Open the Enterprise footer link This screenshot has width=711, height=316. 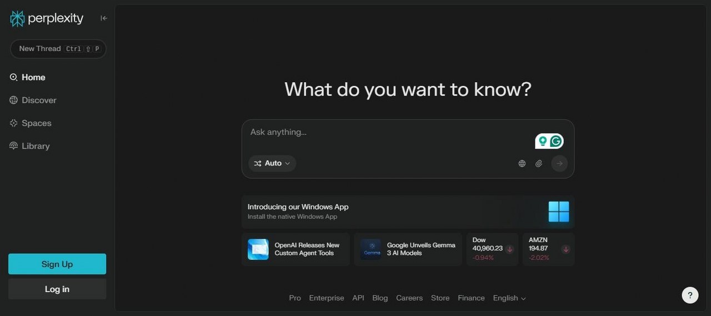(x=327, y=298)
